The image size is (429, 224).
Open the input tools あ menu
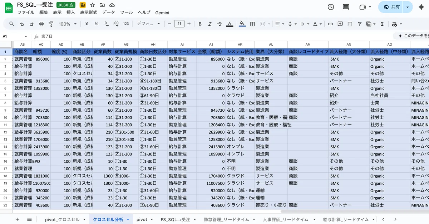point(397,24)
